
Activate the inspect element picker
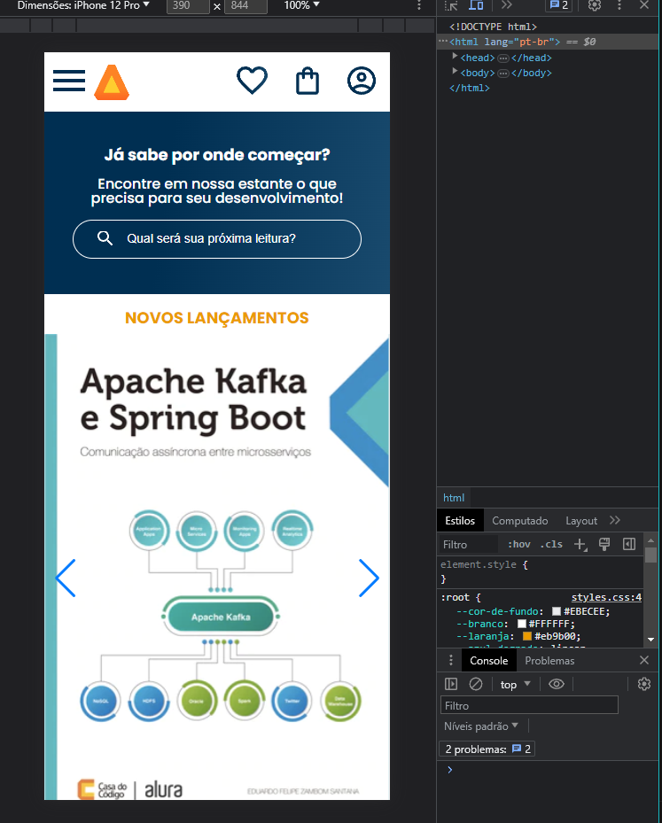point(451,5)
